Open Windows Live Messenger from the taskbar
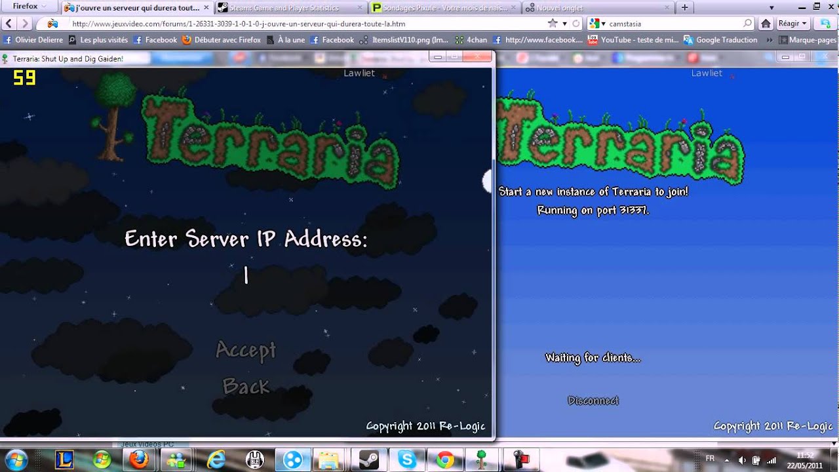The width and height of the screenshot is (839, 472). coord(176,460)
